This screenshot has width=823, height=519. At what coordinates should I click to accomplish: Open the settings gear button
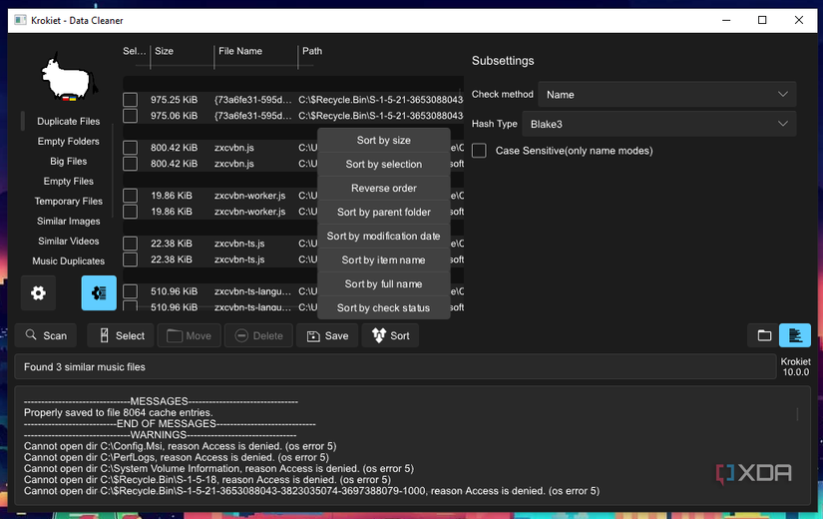[38, 292]
